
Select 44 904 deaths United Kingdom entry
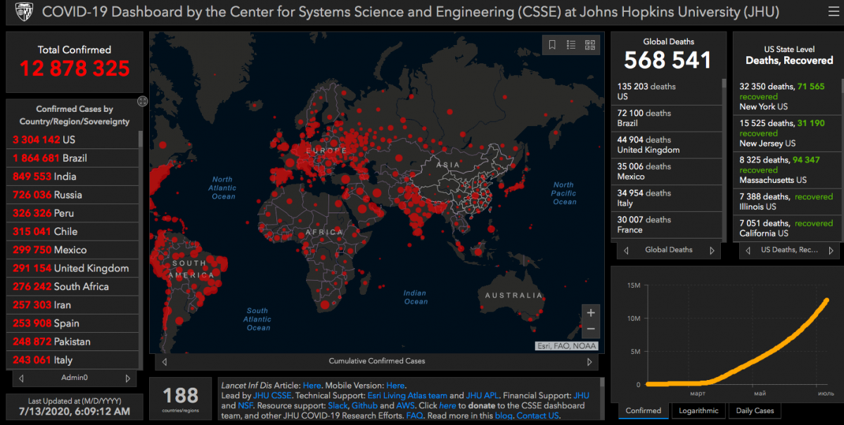point(667,145)
